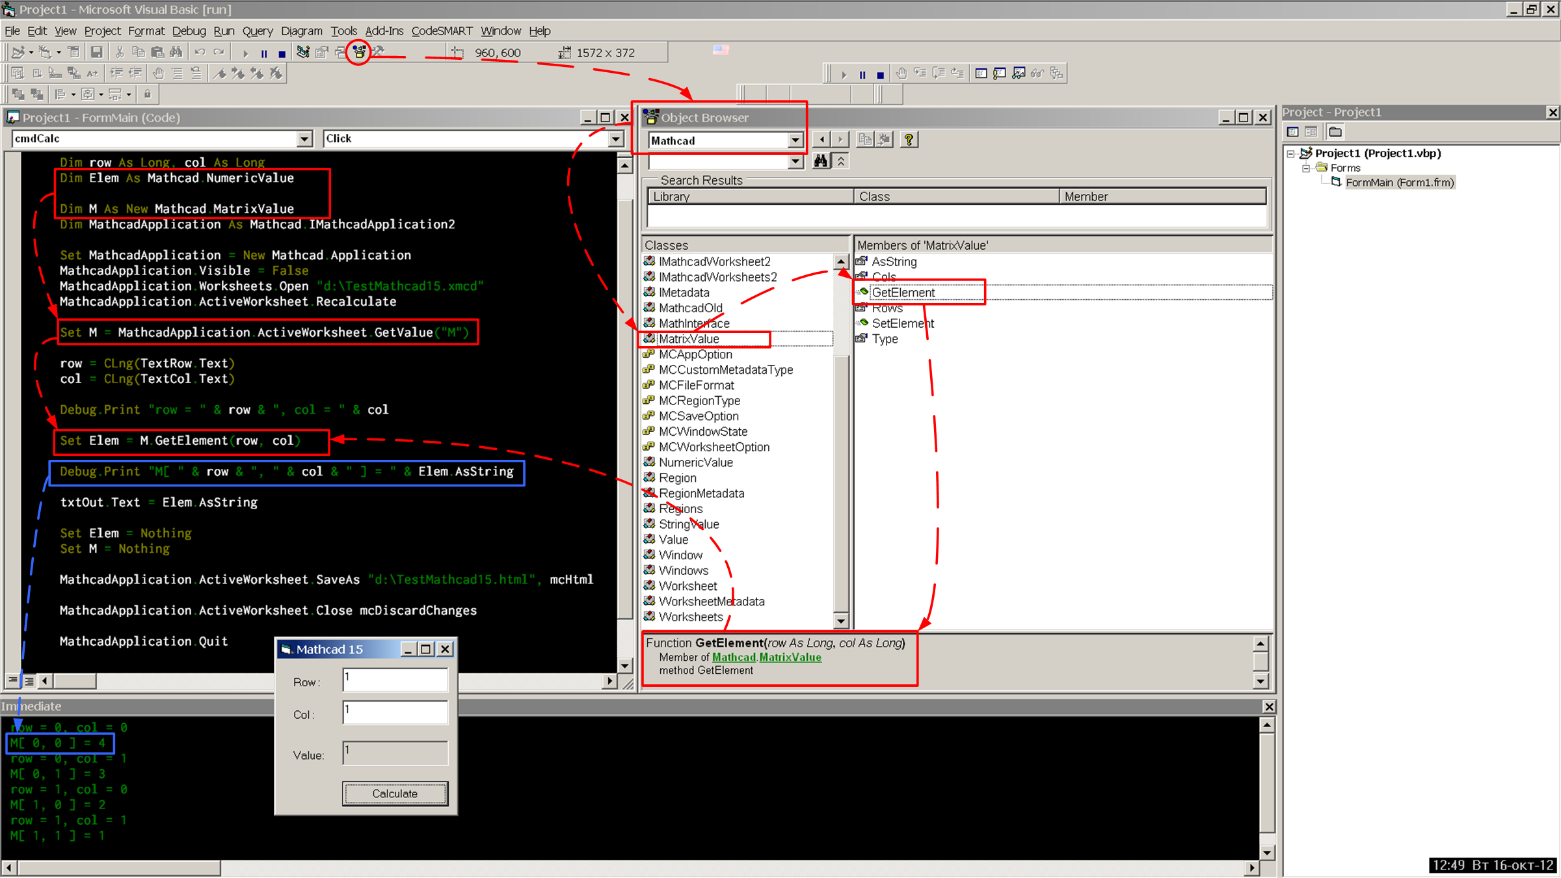
Task: Open the Click procedure dropdown in code window
Action: [615, 139]
